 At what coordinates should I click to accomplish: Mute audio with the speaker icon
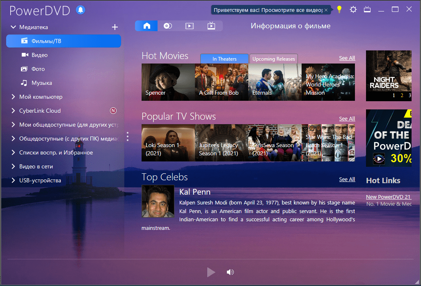click(230, 272)
